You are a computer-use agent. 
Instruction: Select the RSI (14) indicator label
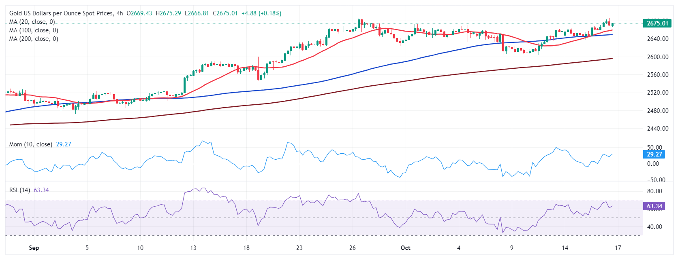20,190
